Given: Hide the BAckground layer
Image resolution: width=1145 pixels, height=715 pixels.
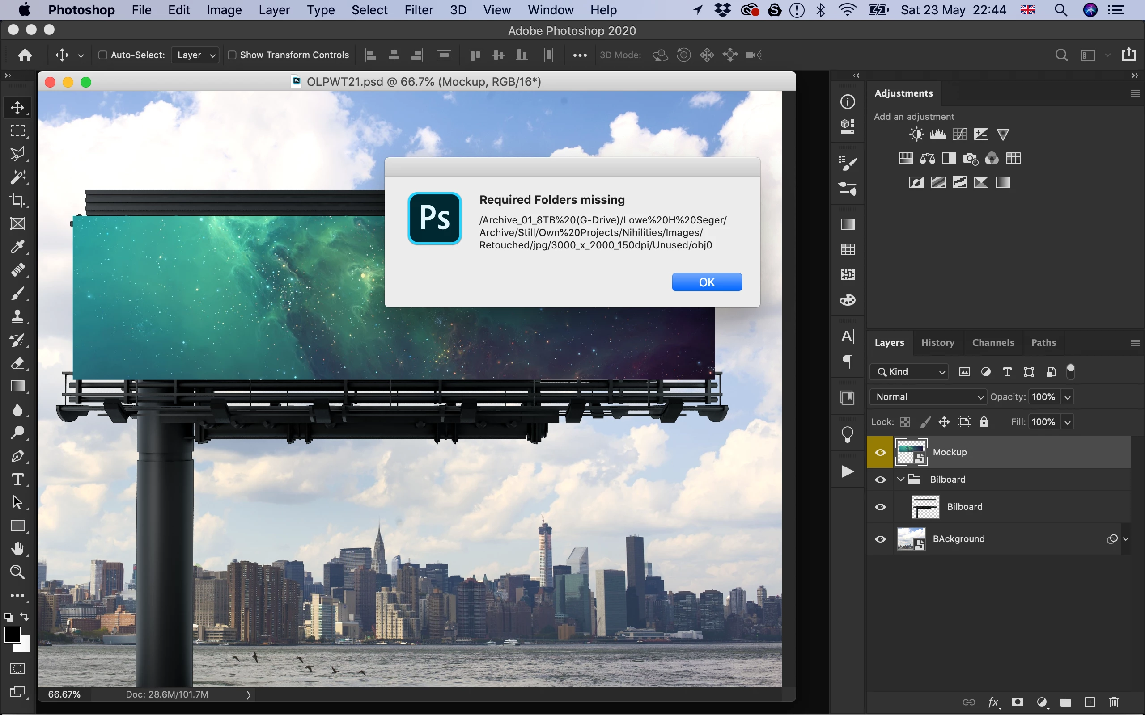Looking at the screenshot, I should [x=880, y=539].
